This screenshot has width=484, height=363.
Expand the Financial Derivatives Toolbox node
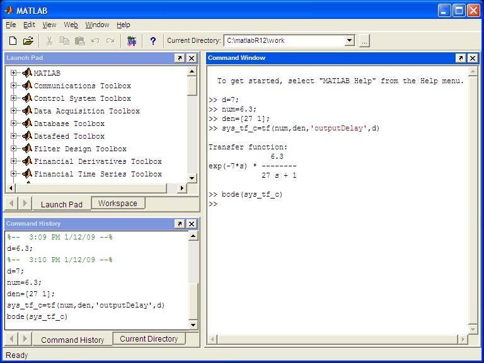pyautogui.click(x=13, y=161)
